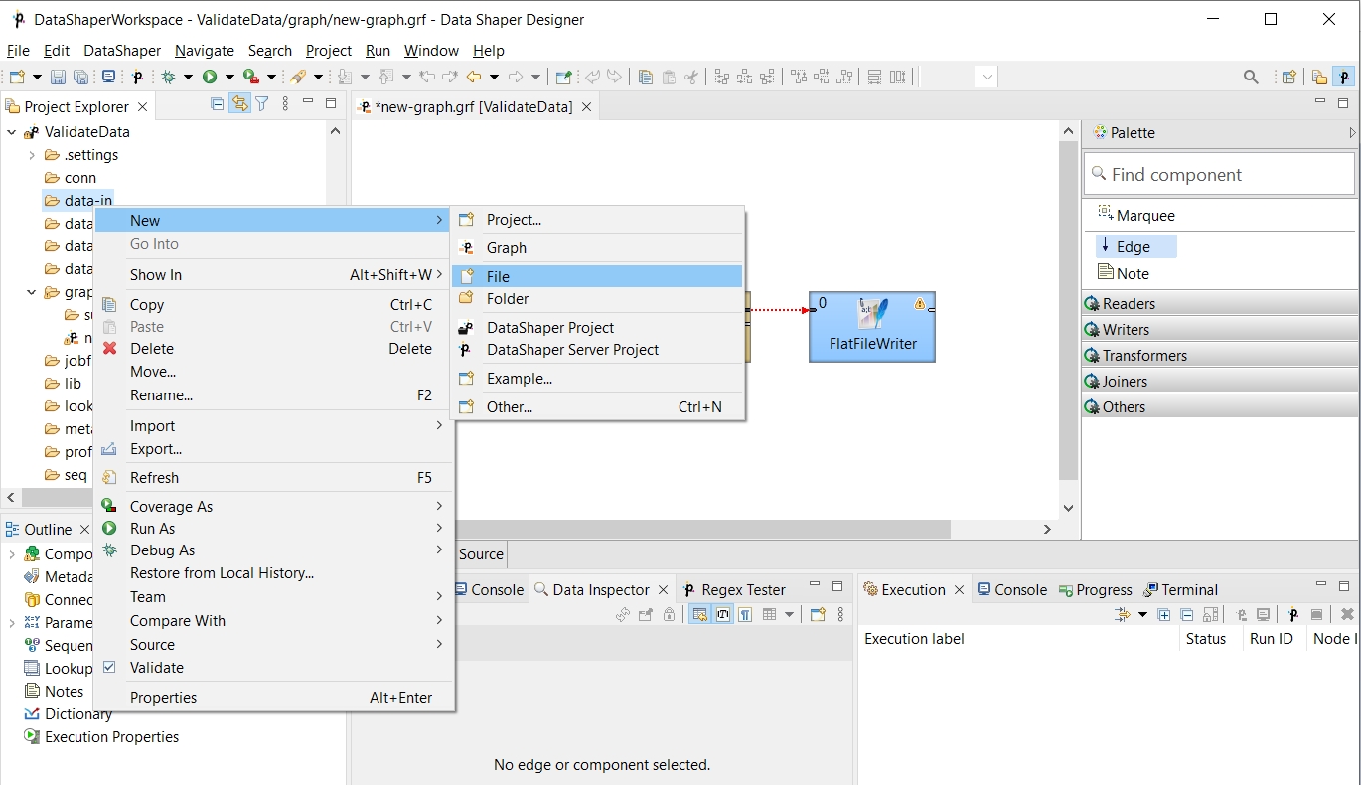Screen dimensions: 1361x785
Task: Click the Open Perspective icon
Action: (x=1288, y=77)
